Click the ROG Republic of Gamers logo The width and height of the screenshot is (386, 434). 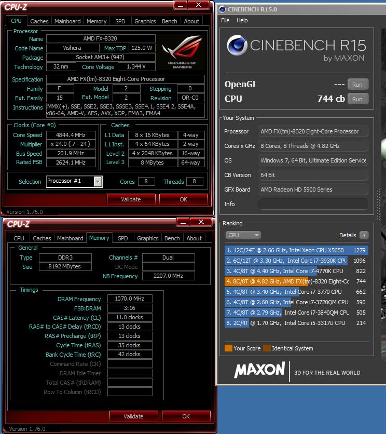pyautogui.click(x=182, y=52)
